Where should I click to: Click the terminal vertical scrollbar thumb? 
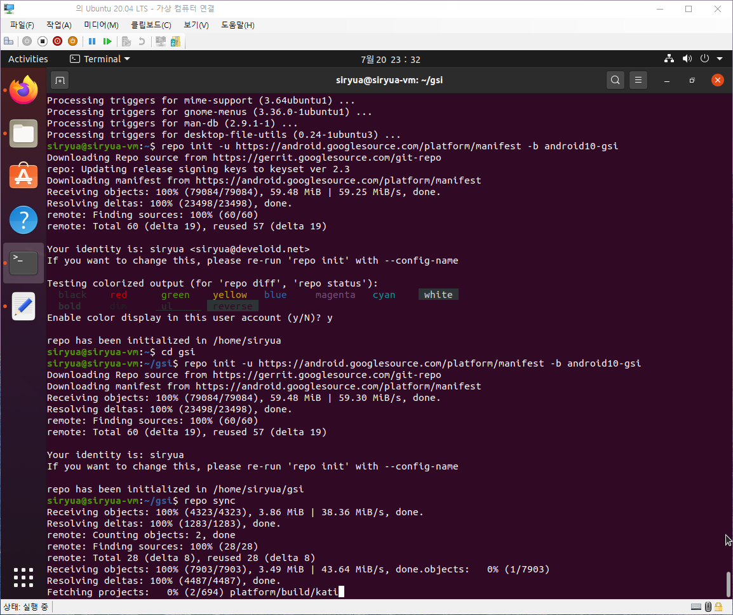[x=727, y=585]
